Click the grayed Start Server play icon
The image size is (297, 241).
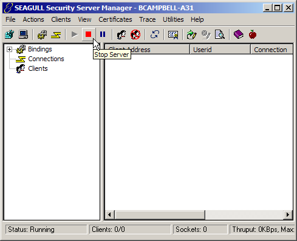(75, 35)
